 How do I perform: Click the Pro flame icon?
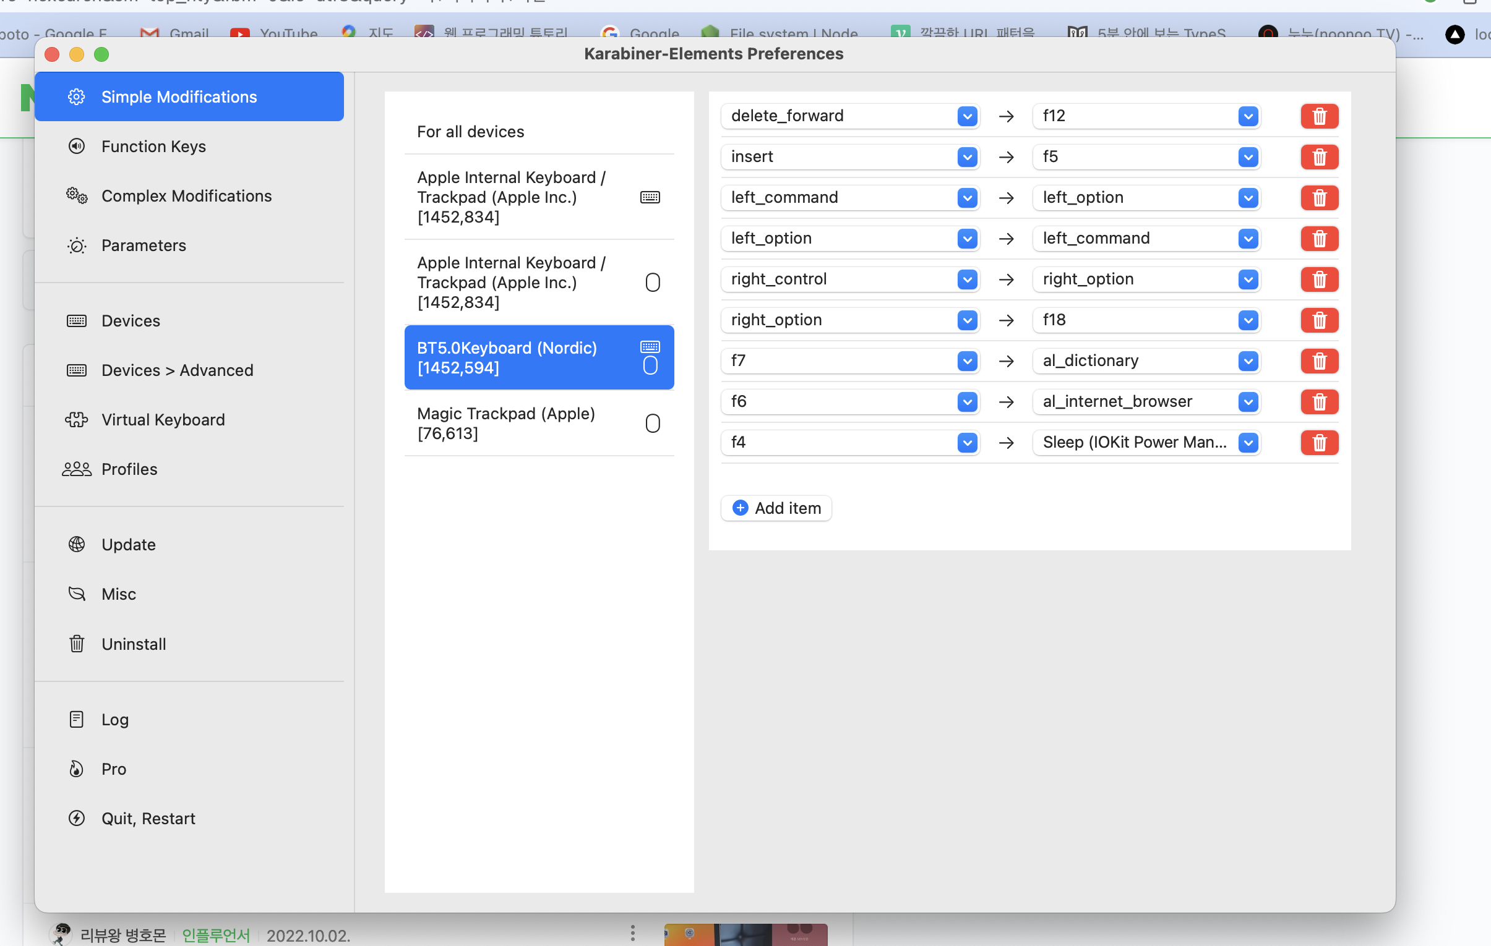[76, 769]
